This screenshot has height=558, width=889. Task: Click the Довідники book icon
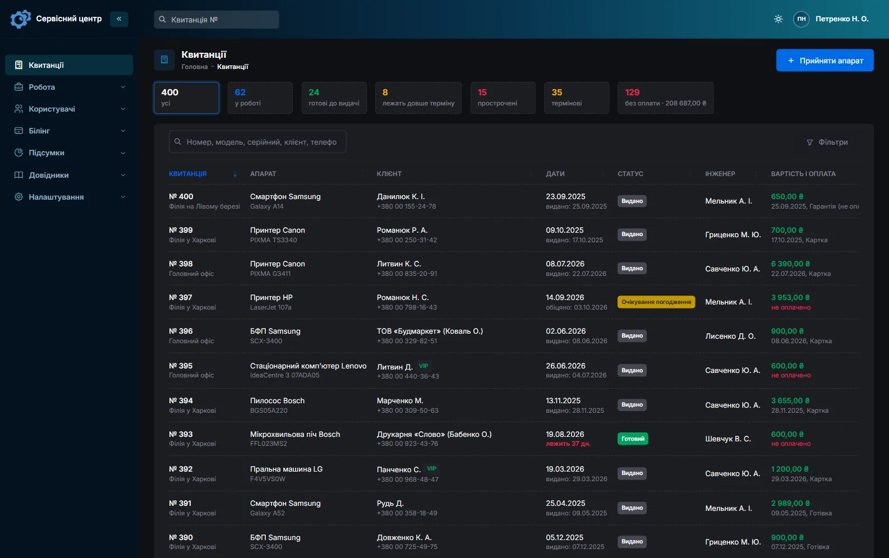point(19,175)
